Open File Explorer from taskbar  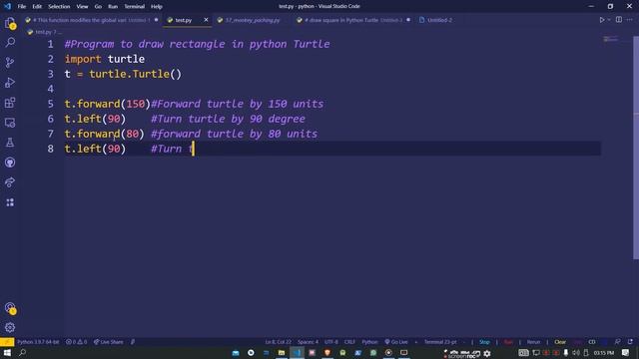(282, 352)
